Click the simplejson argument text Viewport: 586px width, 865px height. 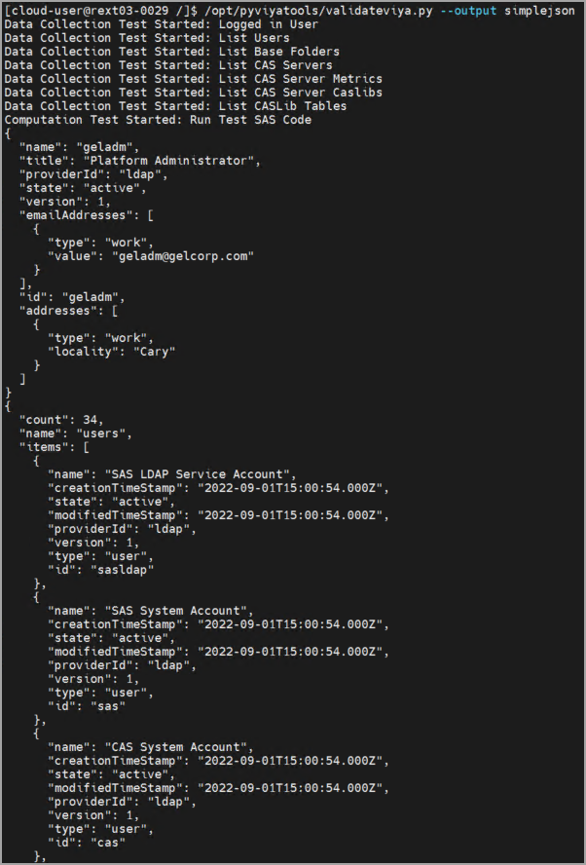pyautogui.click(x=537, y=11)
